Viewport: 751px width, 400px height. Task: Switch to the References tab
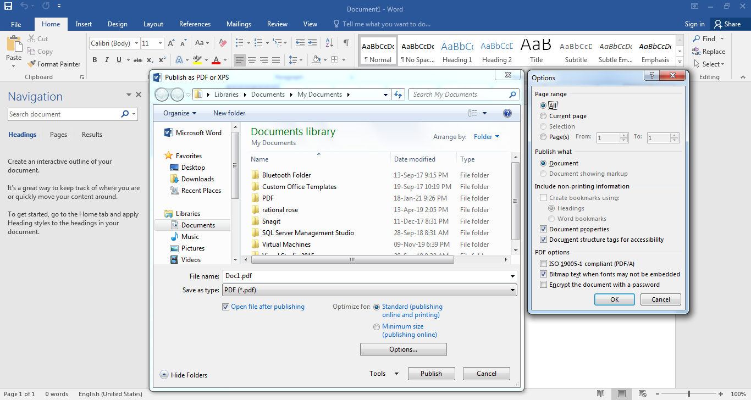[195, 24]
